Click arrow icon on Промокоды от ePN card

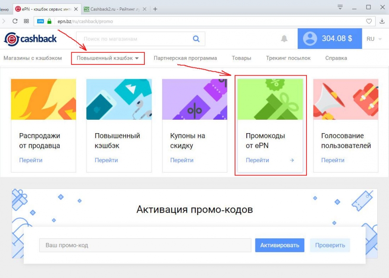[x=292, y=160]
